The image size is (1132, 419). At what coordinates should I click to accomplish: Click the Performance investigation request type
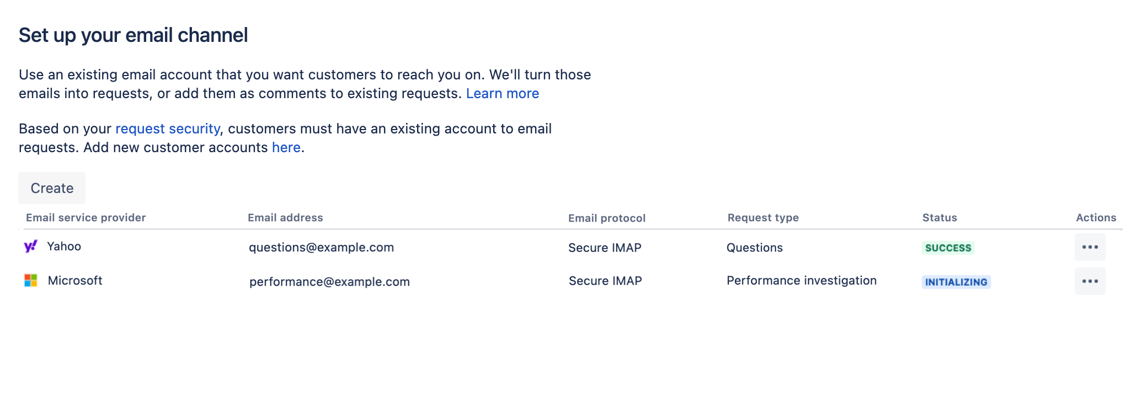coord(802,280)
